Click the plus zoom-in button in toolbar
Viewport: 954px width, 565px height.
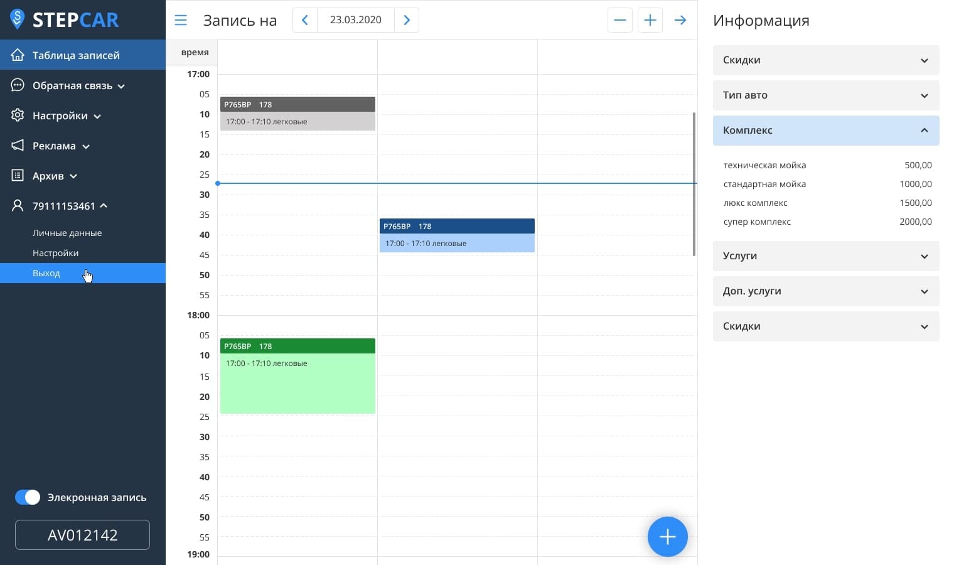pos(650,20)
